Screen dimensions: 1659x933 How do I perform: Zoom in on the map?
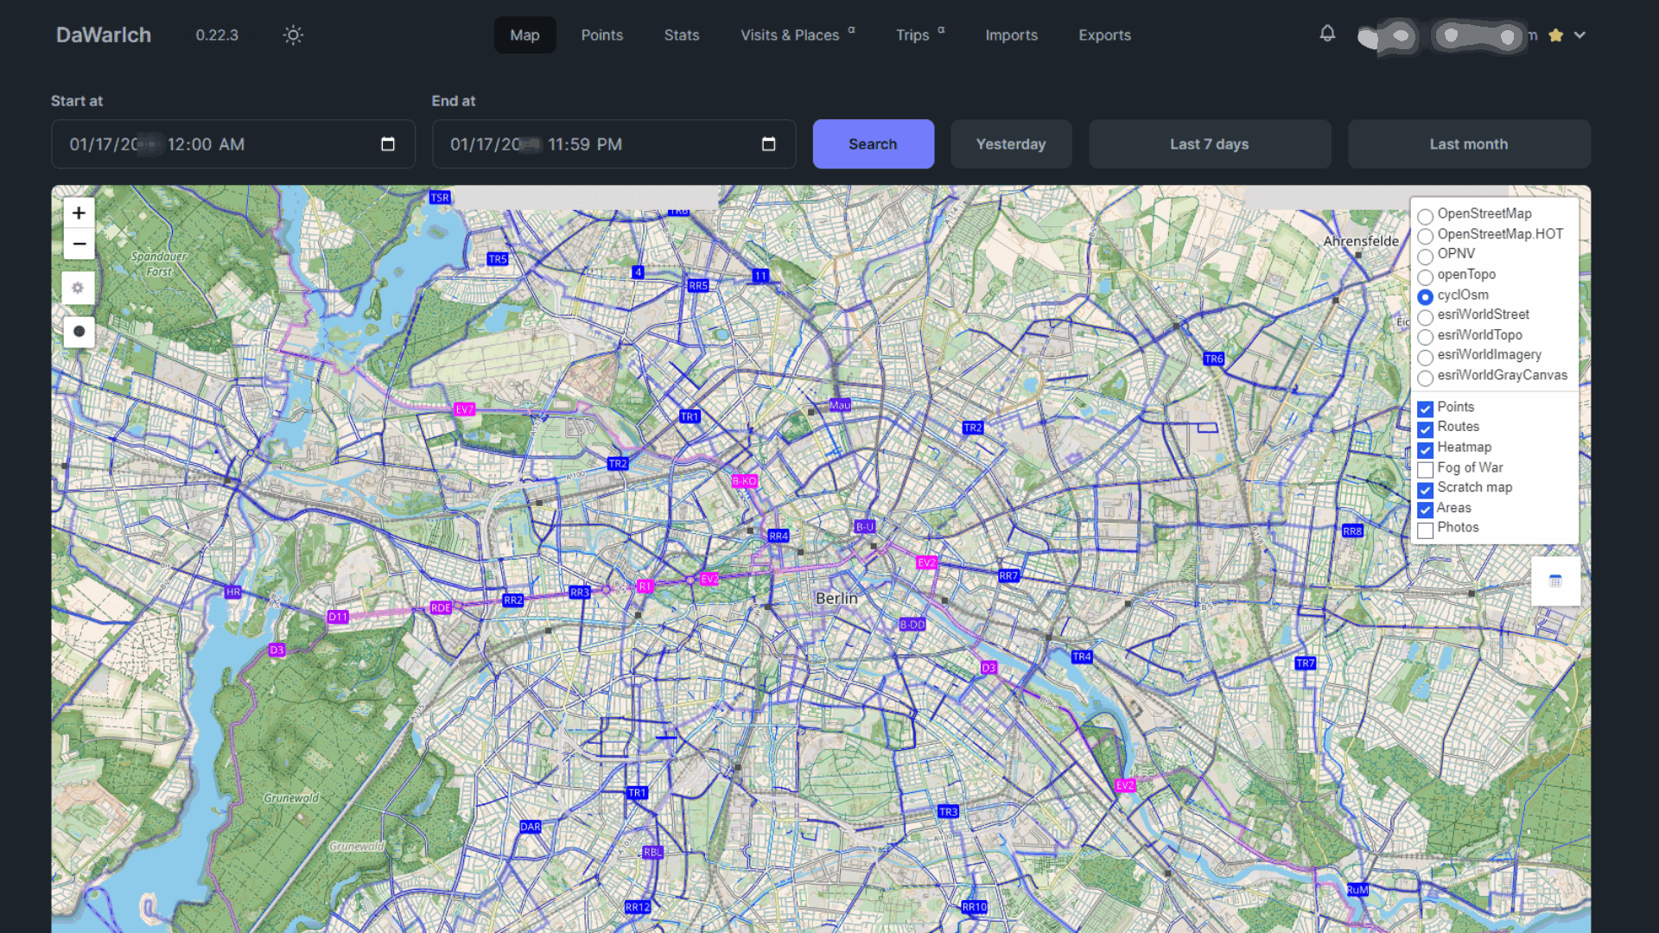pyautogui.click(x=79, y=213)
